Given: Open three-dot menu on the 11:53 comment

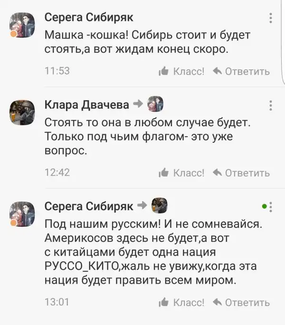Looking at the screenshot, I should 271,18.
